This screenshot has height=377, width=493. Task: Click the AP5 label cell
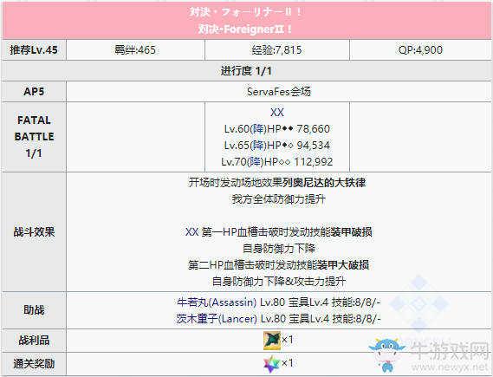(x=34, y=92)
